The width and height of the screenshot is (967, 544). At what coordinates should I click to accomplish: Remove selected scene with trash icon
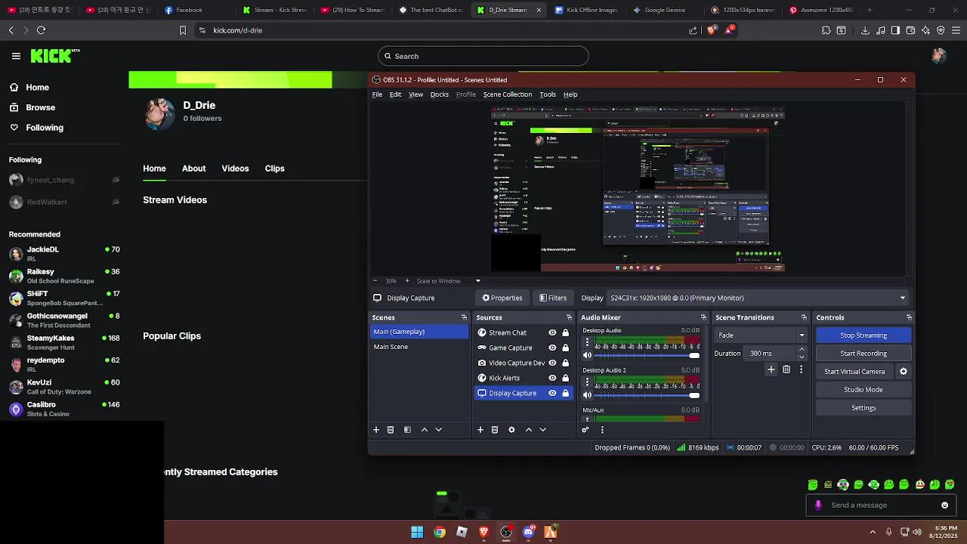[x=391, y=430]
